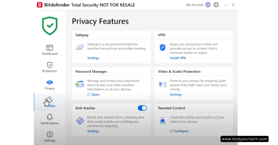Open the Dashboard sidebar icon
This screenshot has height=145, width=278.
click(50, 48)
